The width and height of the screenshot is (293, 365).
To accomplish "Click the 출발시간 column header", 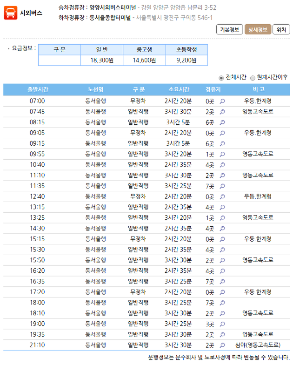I will coord(38,89).
